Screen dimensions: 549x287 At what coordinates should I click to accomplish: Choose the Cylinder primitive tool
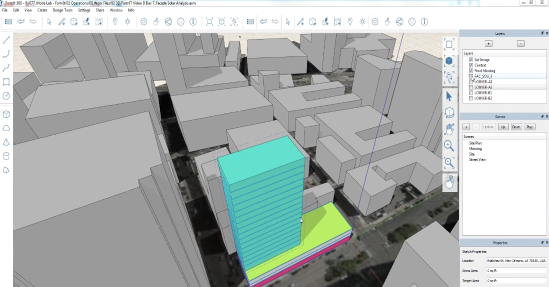(x=6, y=156)
